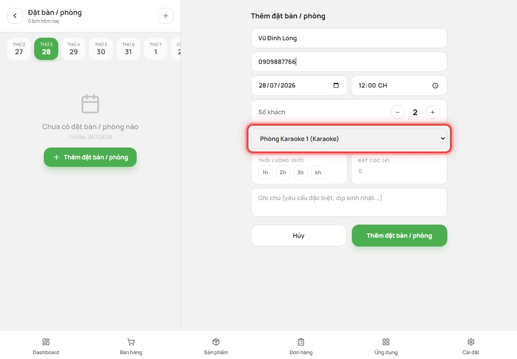The height and width of the screenshot is (359, 517).
Task: Open Cài đặt gear icon
Action: 471,342
